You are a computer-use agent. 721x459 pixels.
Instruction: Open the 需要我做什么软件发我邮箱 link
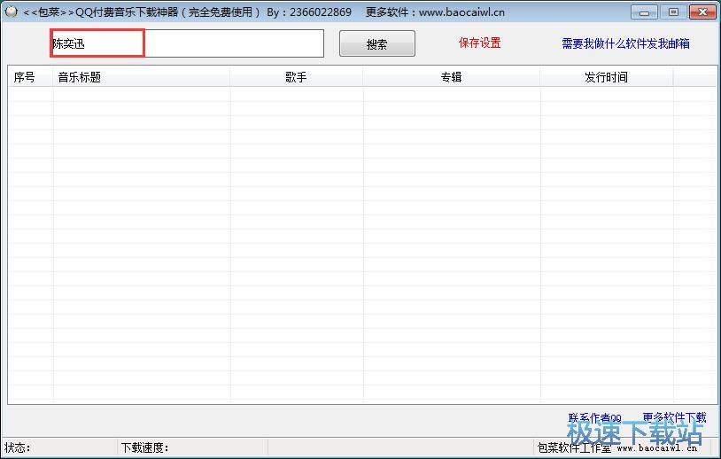point(625,43)
